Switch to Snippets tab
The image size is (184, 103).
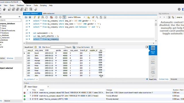coord(174,79)
